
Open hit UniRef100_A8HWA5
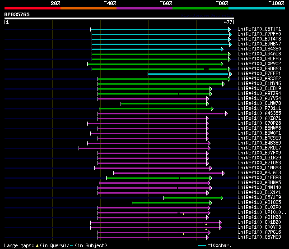pyautogui.click(x=259, y=183)
